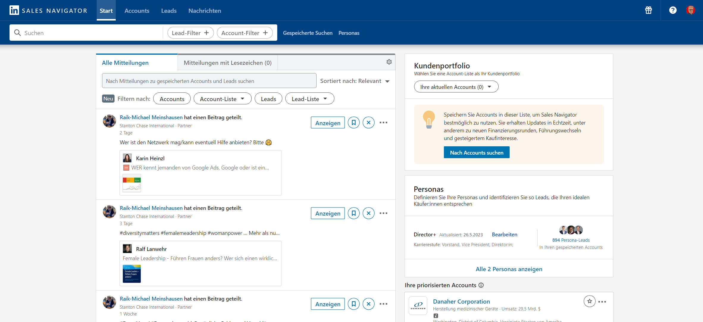Open Gespeicherte Suchen
703x322 pixels.
(x=308, y=33)
